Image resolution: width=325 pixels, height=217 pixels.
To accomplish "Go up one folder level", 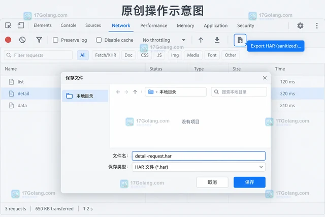I will 135,92.
